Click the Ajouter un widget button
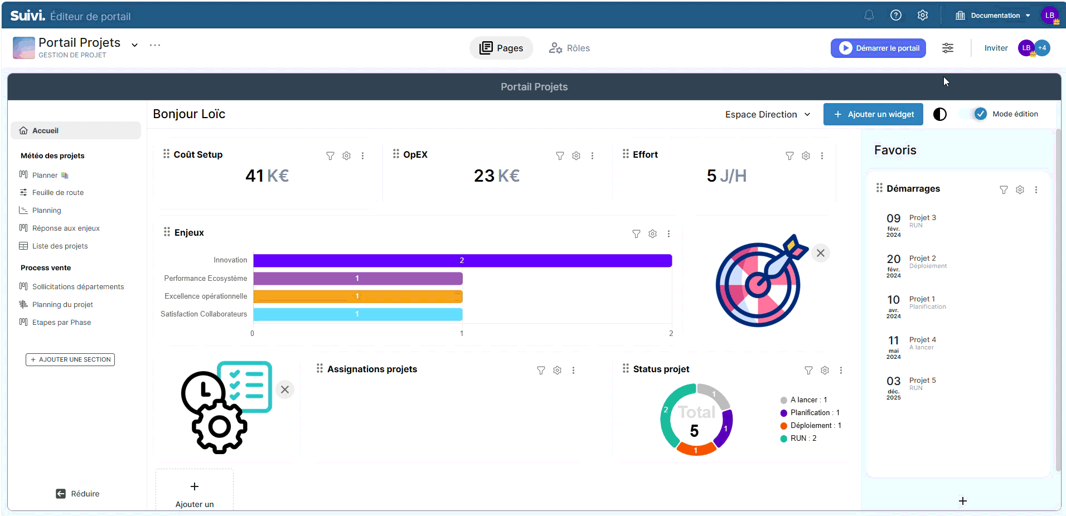This screenshot has width=1066, height=516. (873, 115)
